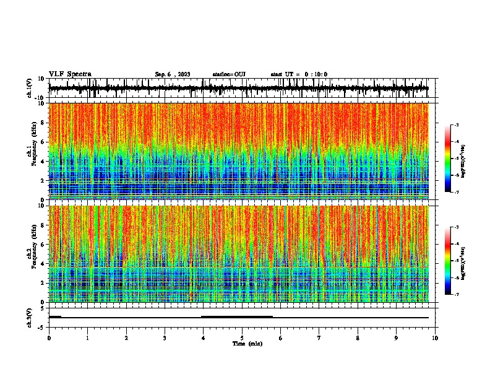Click the short ch.3 pulse at start

(55, 317)
